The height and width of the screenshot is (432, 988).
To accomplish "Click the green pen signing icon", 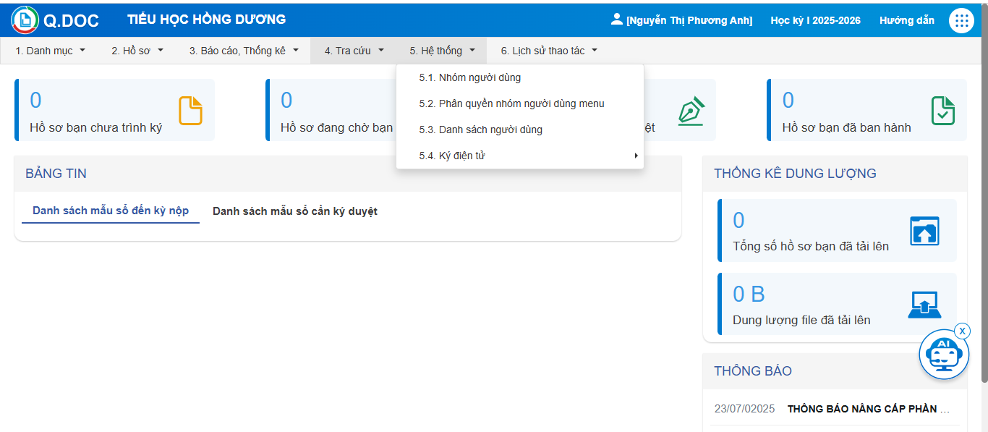I will coord(691,111).
